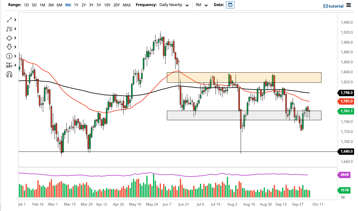Viewport: 358px width, 211px height.
Task: Expand the line tool options arrow
Action: pyautogui.click(x=15, y=20)
